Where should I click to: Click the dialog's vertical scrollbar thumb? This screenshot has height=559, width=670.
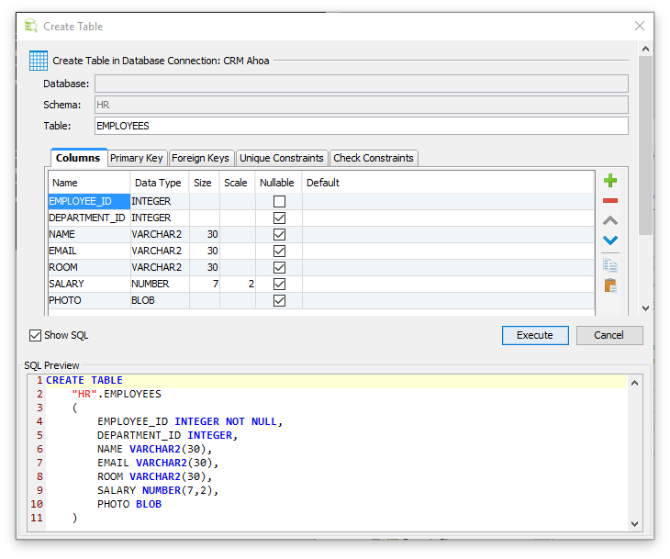[x=645, y=145]
